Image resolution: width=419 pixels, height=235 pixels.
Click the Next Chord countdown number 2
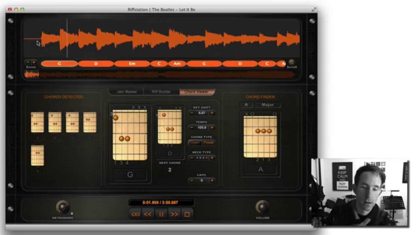click(170, 170)
